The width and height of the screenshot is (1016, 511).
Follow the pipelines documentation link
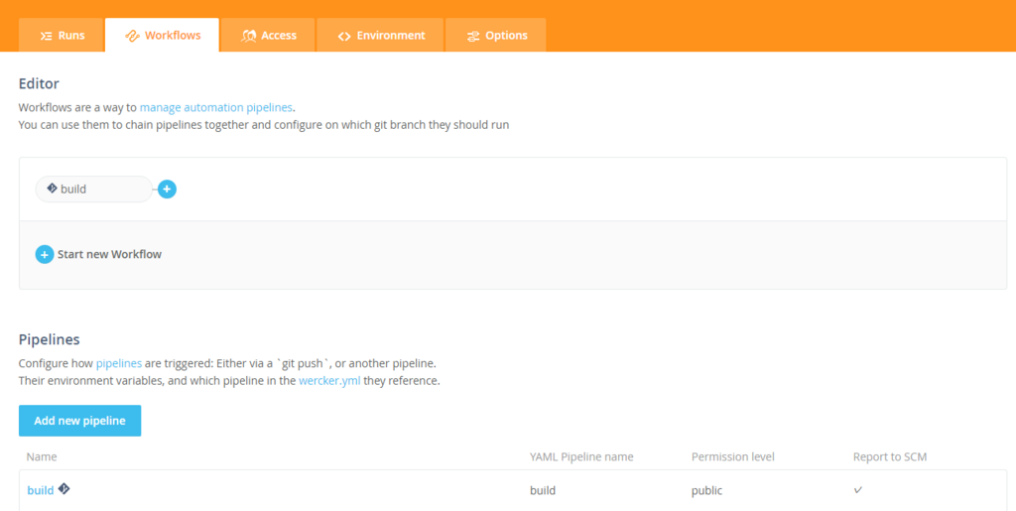point(119,363)
